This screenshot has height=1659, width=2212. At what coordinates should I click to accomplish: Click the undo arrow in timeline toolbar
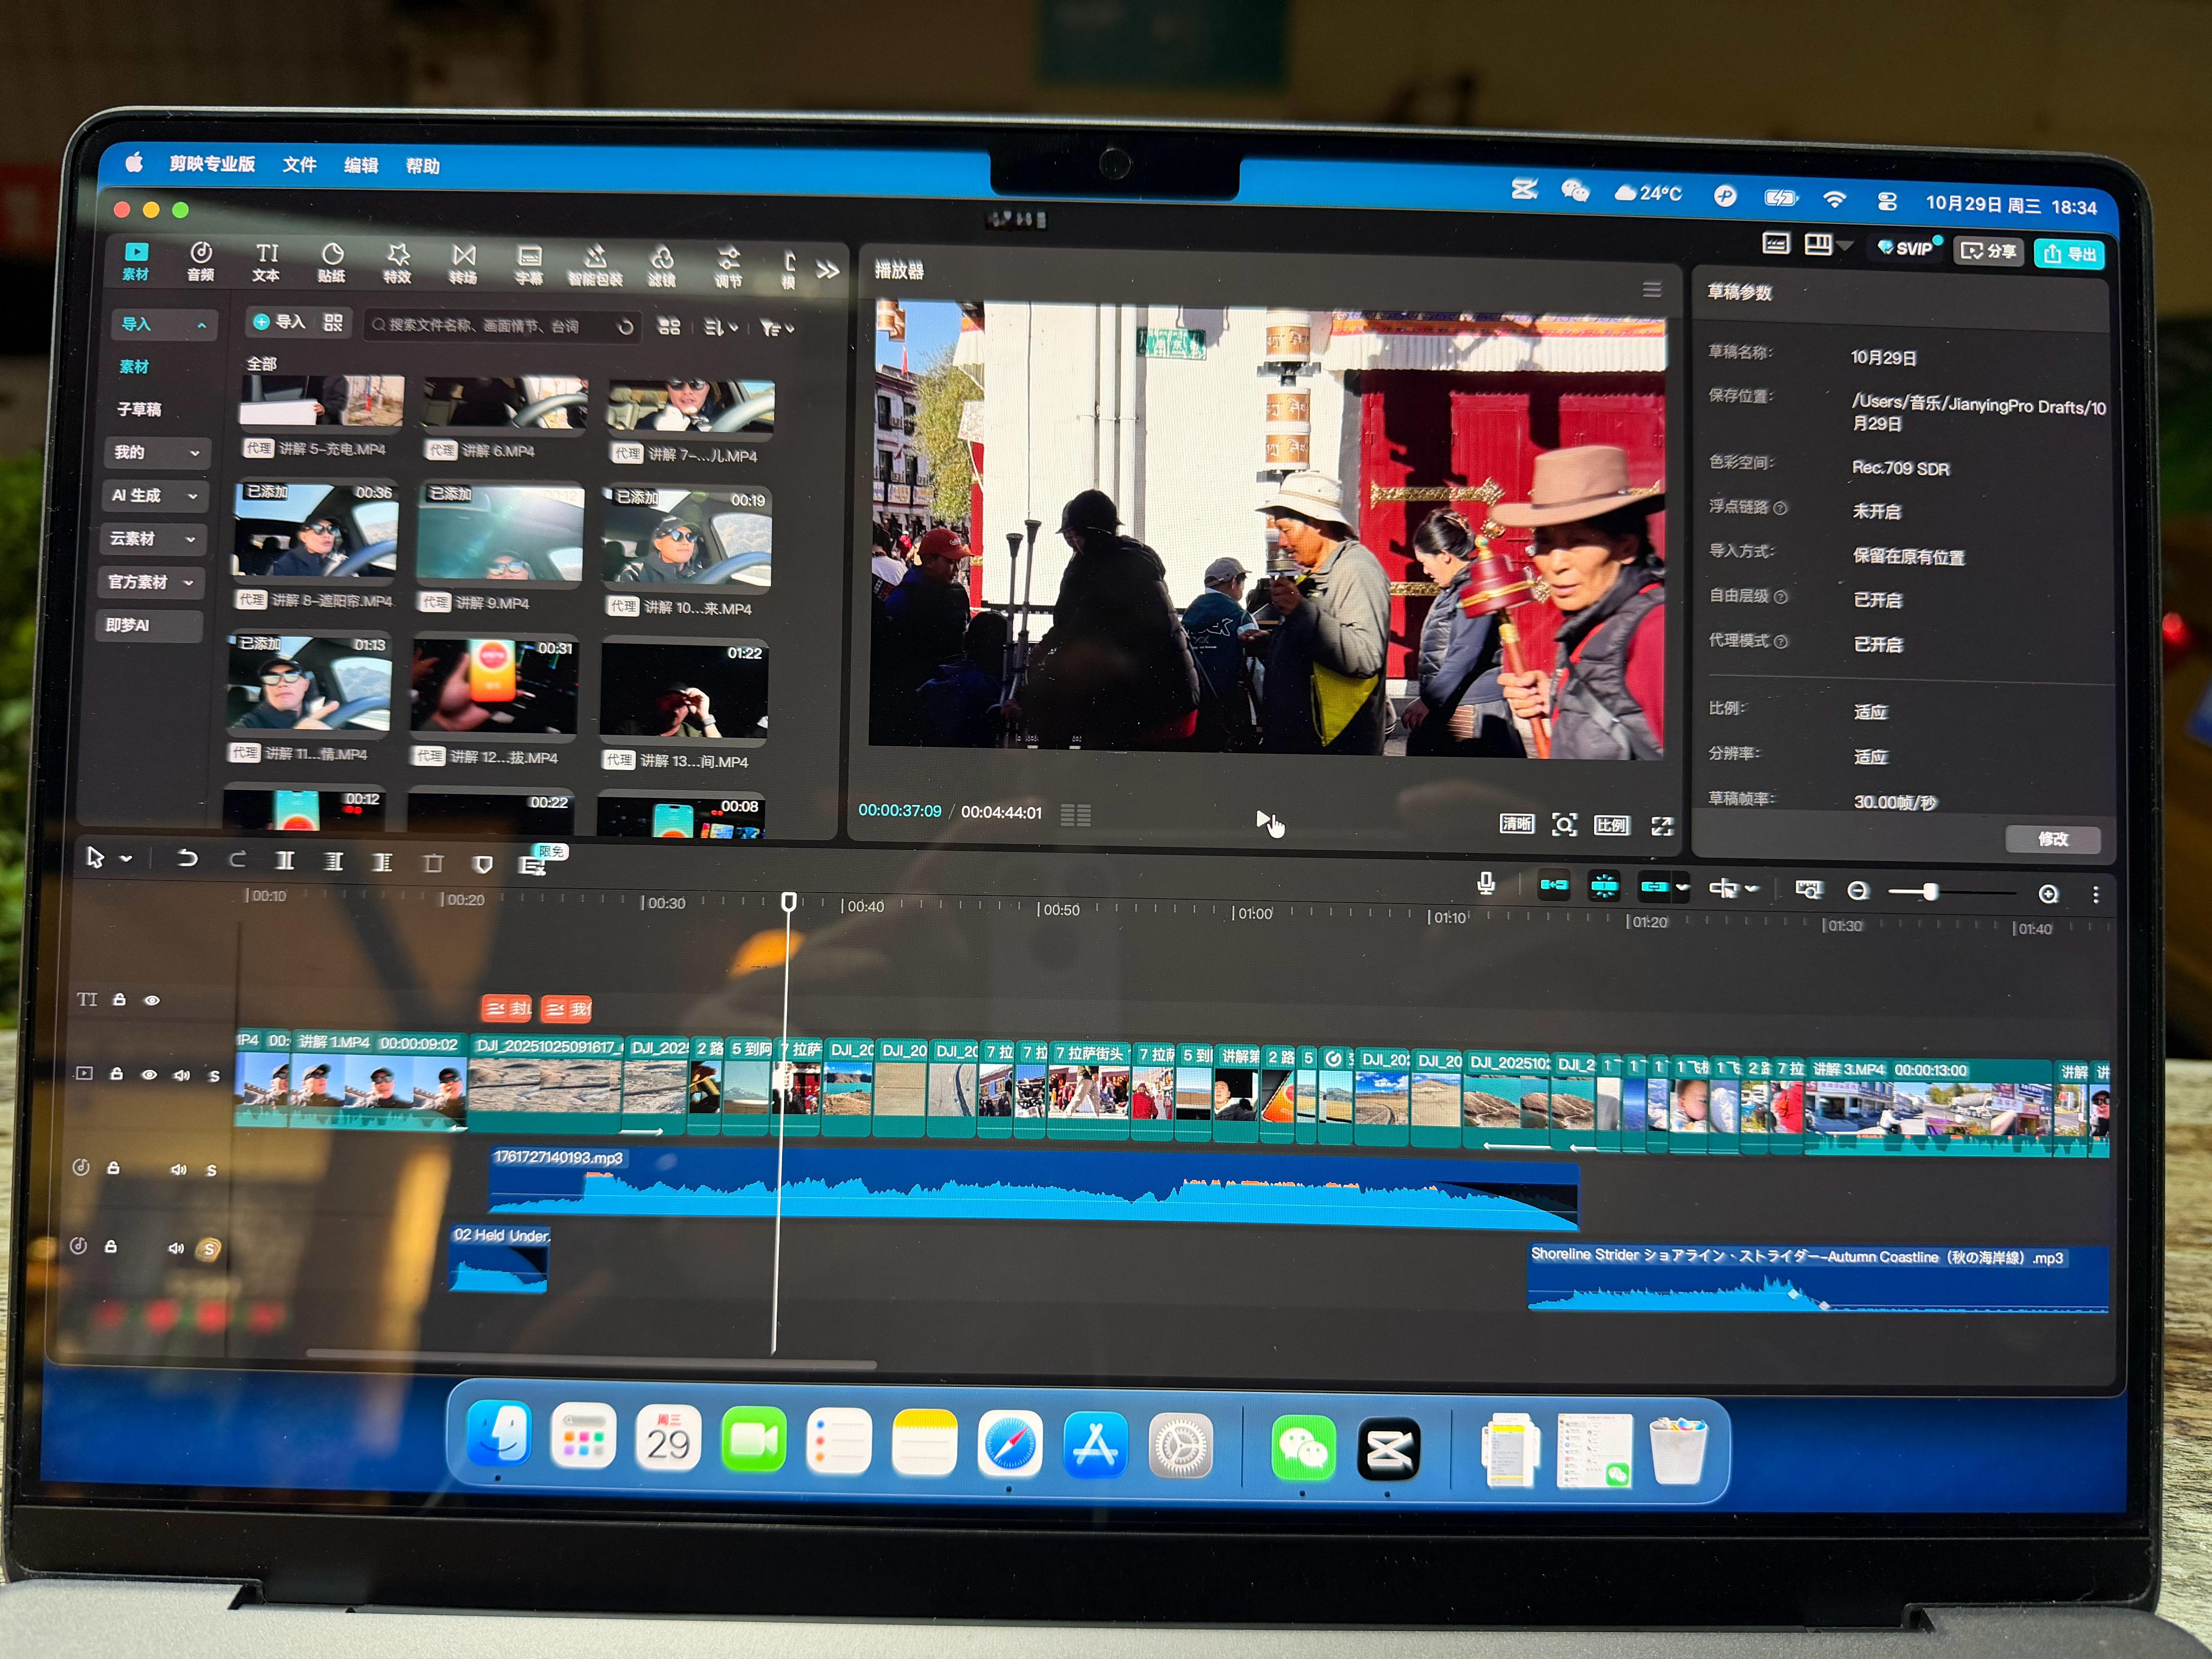(187, 858)
